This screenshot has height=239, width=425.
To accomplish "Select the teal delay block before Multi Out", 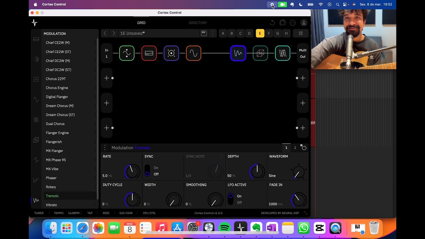I will pos(283,53).
